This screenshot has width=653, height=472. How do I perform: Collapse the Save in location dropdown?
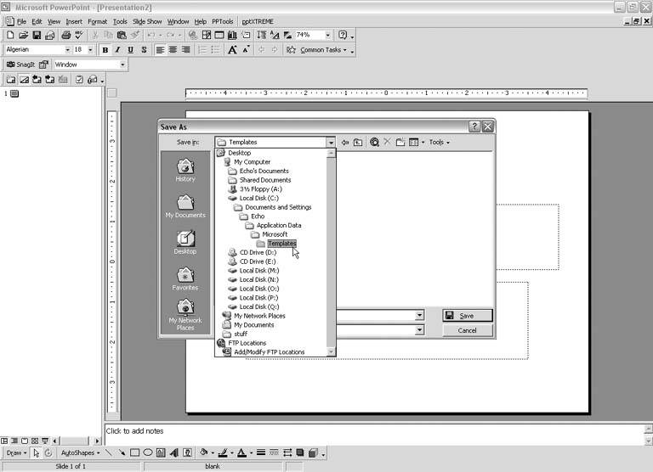click(x=331, y=143)
